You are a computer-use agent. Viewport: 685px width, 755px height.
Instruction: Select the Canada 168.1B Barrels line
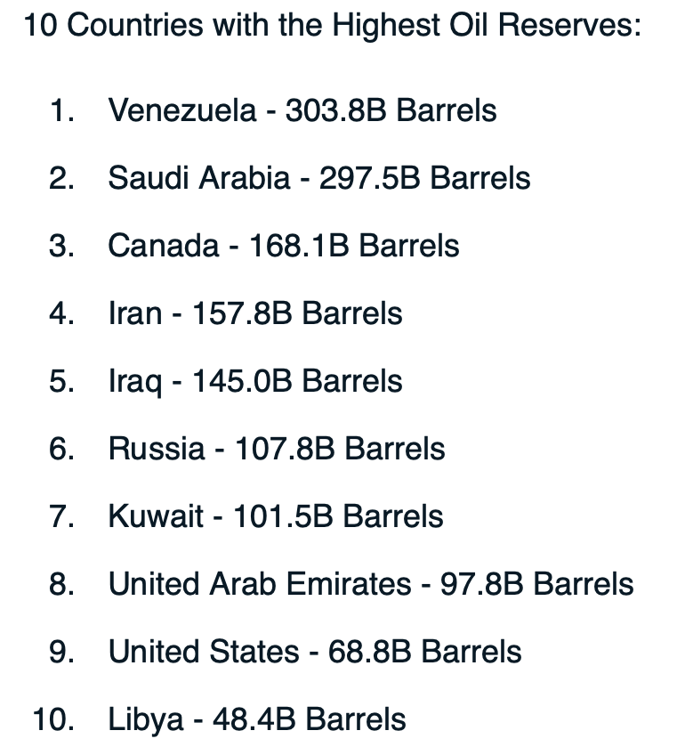click(x=284, y=246)
